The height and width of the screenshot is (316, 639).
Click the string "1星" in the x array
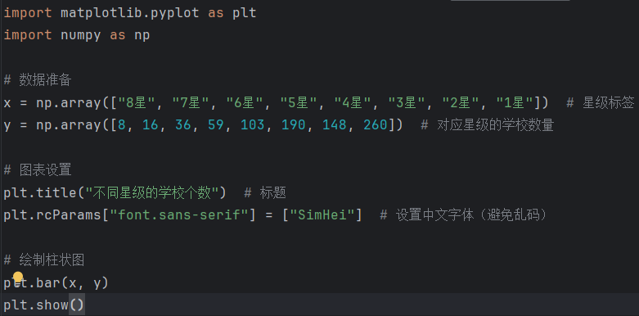pyautogui.click(x=515, y=102)
